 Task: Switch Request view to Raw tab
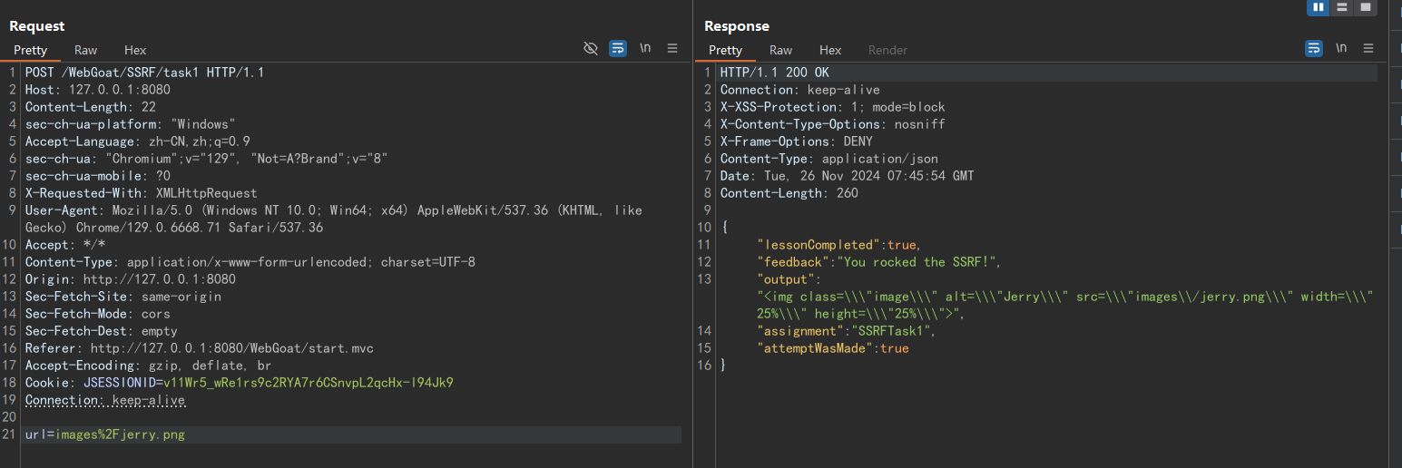point(86,50)
